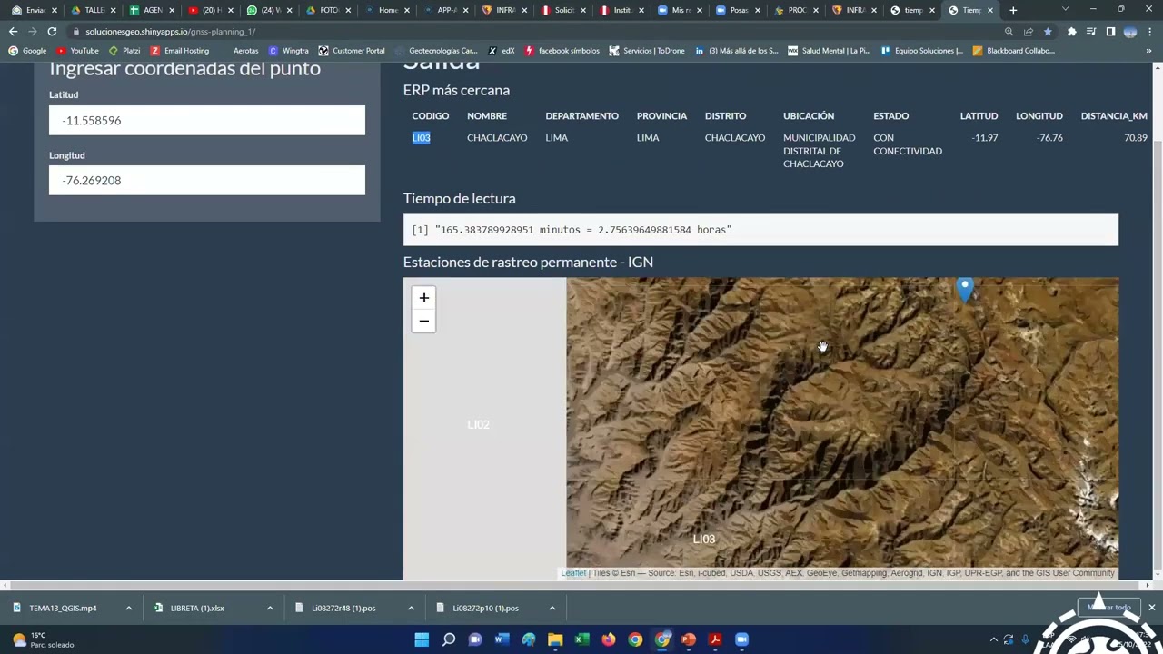Viewport: 1163px width, 654px height.
Task: Click the CHACLACAYO name cell
Action: coord(497,138)
